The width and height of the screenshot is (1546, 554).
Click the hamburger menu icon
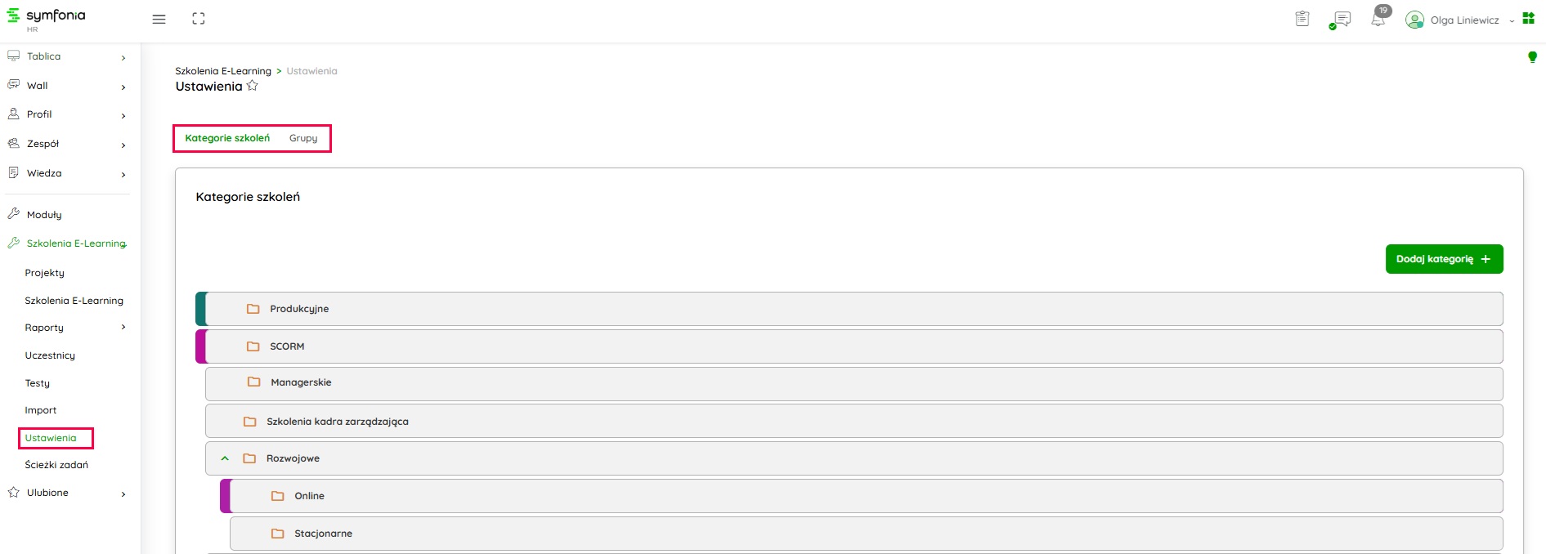tap(159, 20)
